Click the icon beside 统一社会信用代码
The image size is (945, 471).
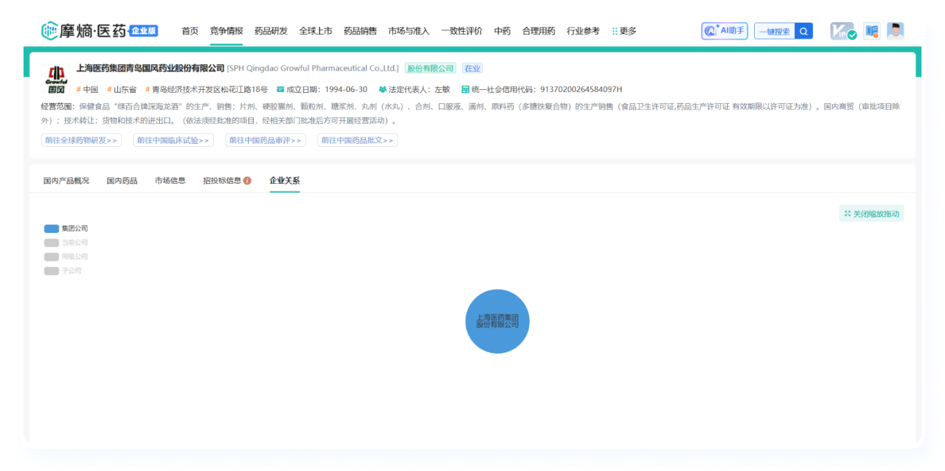(x=466, y=89)
